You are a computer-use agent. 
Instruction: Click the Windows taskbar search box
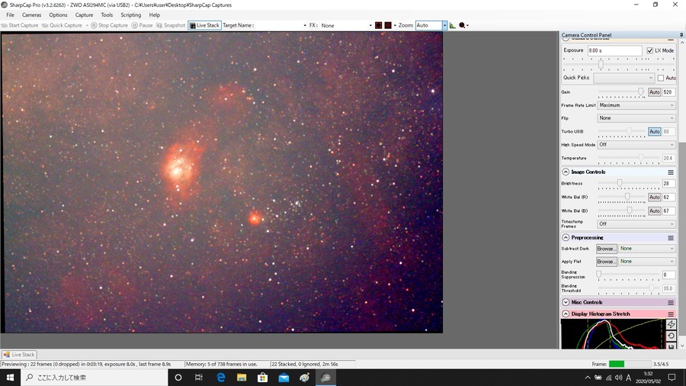tap(94, 378)
